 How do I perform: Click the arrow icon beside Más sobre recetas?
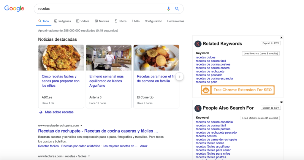40,112
